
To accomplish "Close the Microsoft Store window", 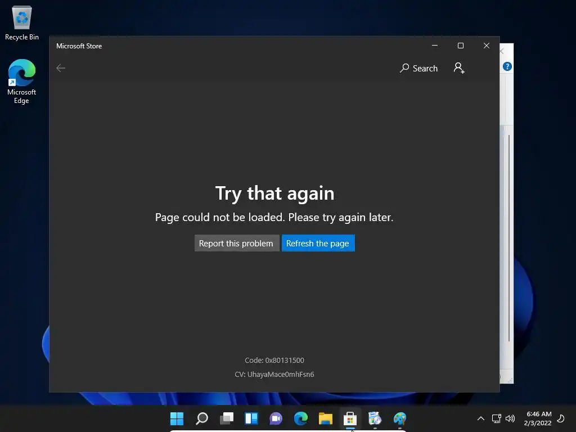I will click(487, 46).
